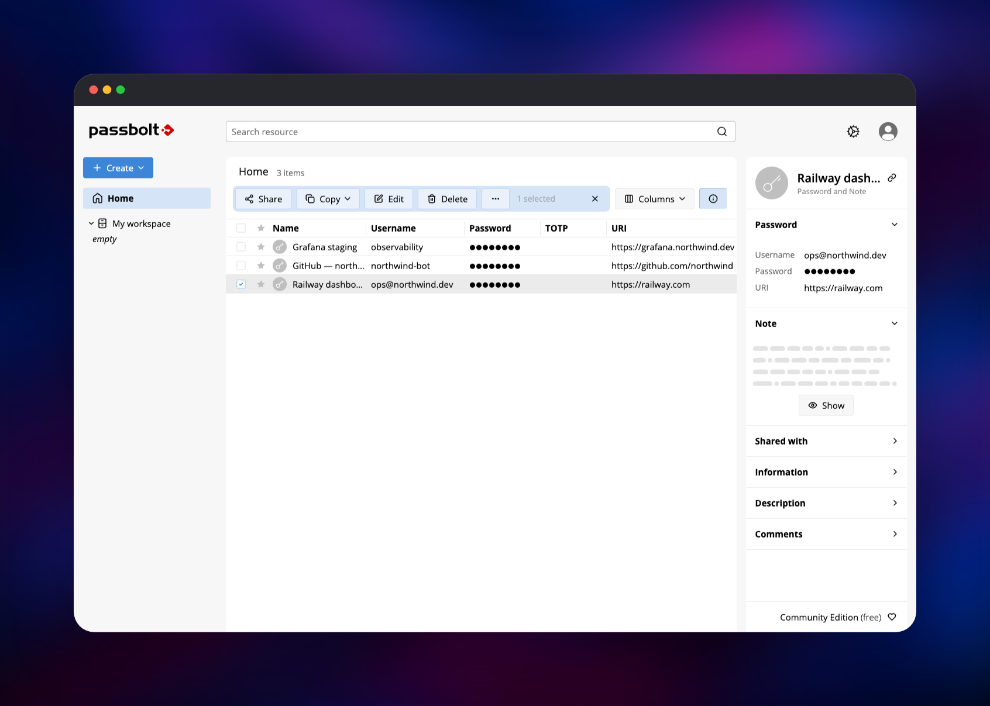990x706 pixels.
Task: Open the Create dropdown button
Action: (x=118, y=168)
